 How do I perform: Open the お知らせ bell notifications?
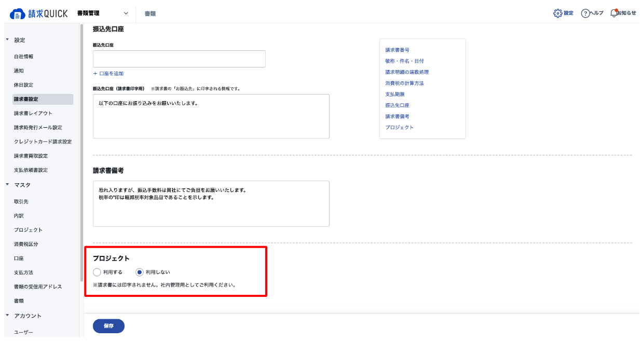(x=614, y=13)
